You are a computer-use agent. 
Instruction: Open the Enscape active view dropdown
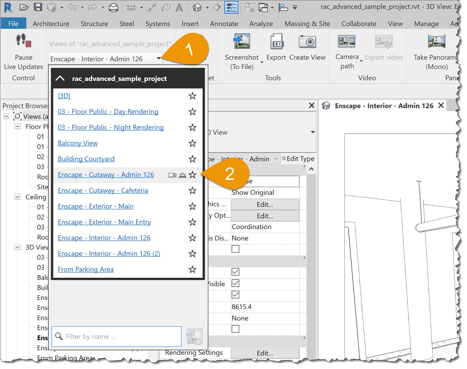158,59
